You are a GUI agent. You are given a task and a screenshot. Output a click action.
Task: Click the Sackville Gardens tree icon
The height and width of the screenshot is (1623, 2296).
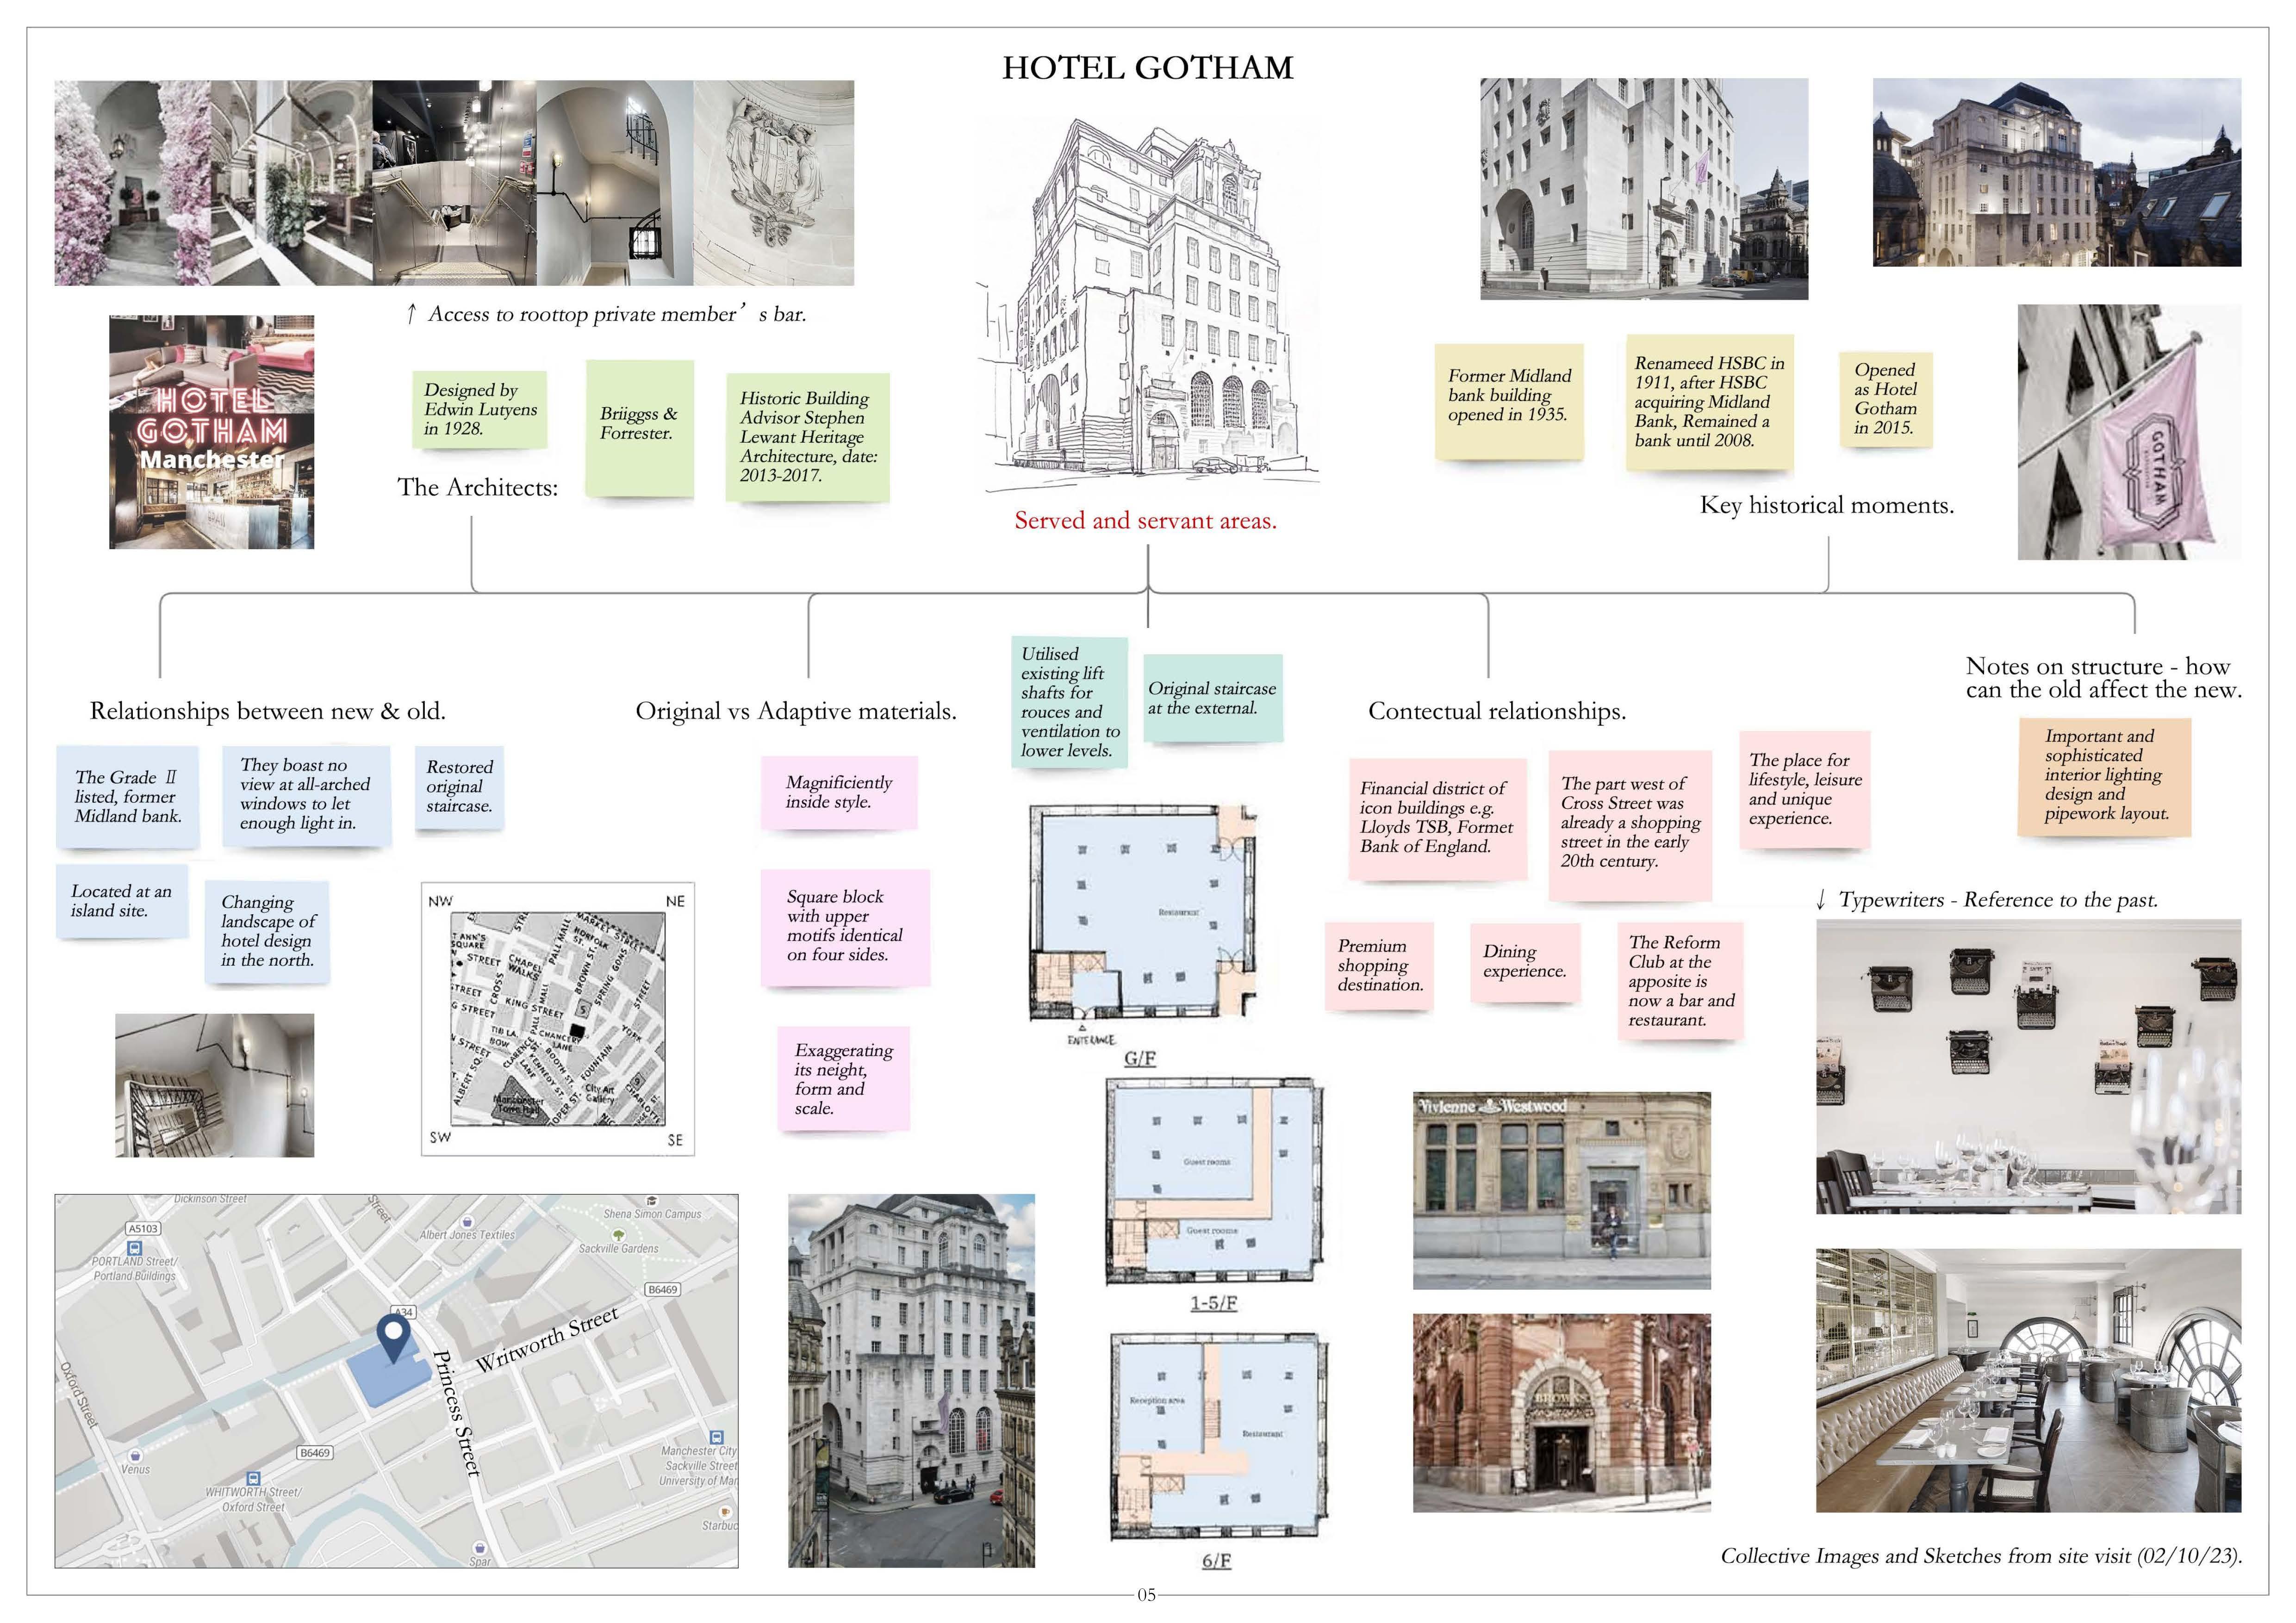(618, 1235)
